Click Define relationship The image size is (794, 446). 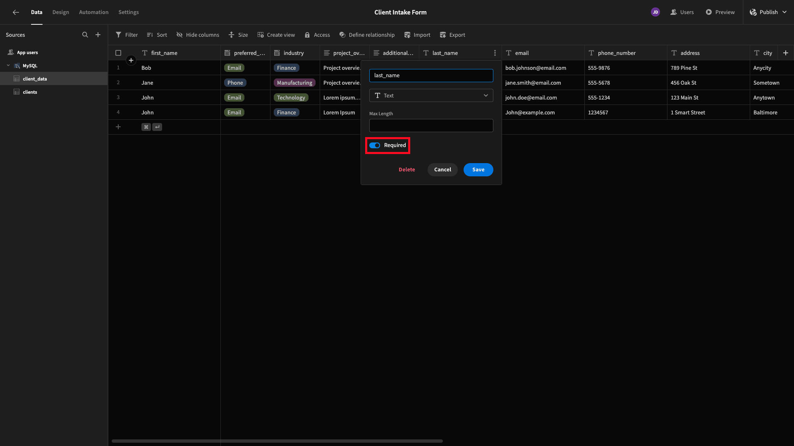pos(367,35)
